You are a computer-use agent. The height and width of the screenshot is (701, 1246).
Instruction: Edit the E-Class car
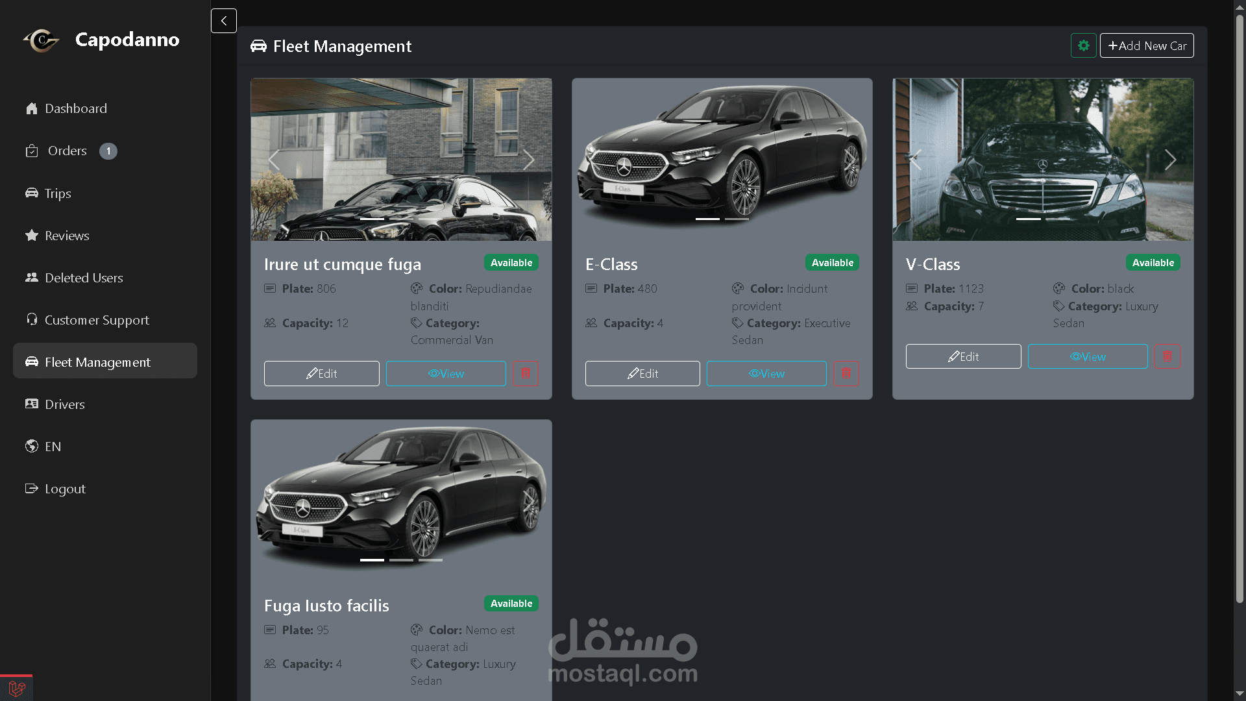[x=642, y=374]
